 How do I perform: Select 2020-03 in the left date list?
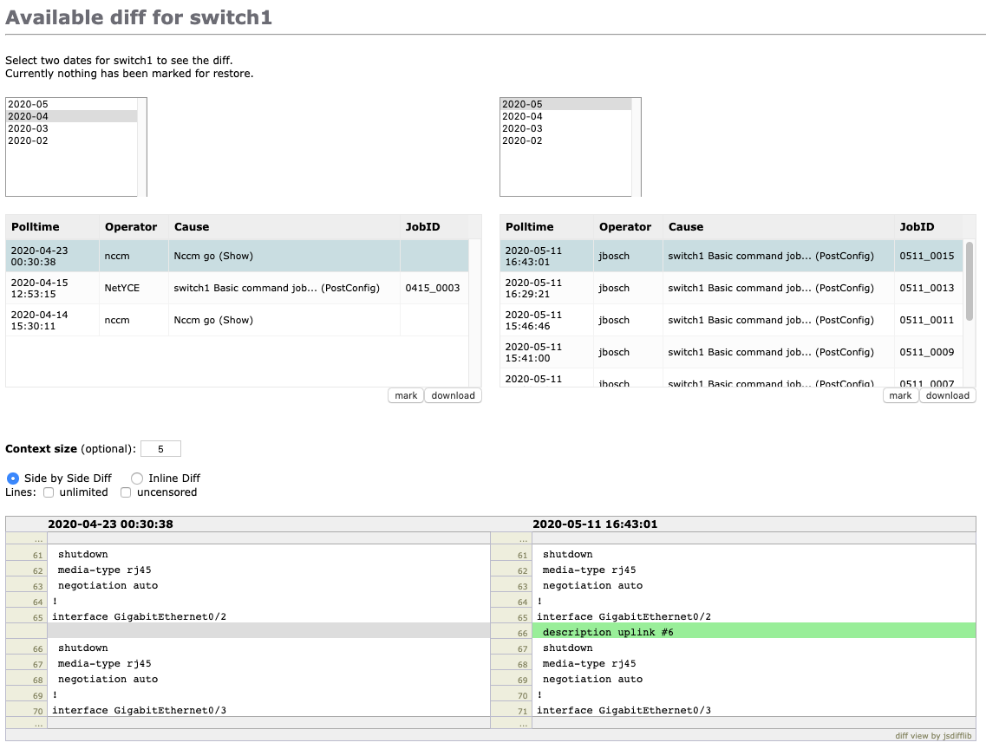point(29,128)
